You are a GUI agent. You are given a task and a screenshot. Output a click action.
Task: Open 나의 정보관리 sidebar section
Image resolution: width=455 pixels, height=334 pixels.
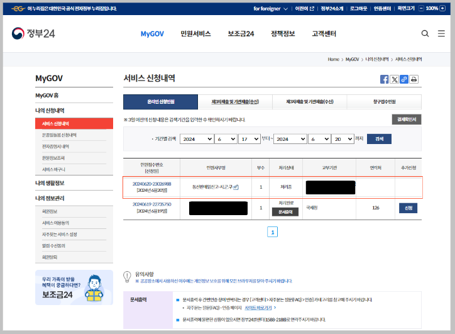[x=50, y=198]
